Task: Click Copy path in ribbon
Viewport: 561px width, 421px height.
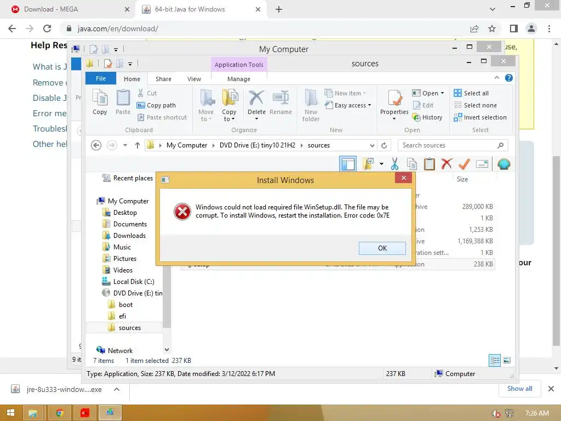Action: tap(156, 105)
